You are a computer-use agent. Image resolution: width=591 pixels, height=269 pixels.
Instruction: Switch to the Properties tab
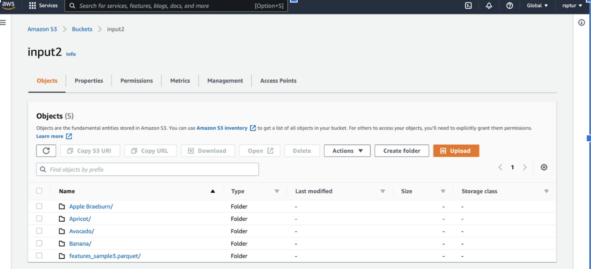89,81
